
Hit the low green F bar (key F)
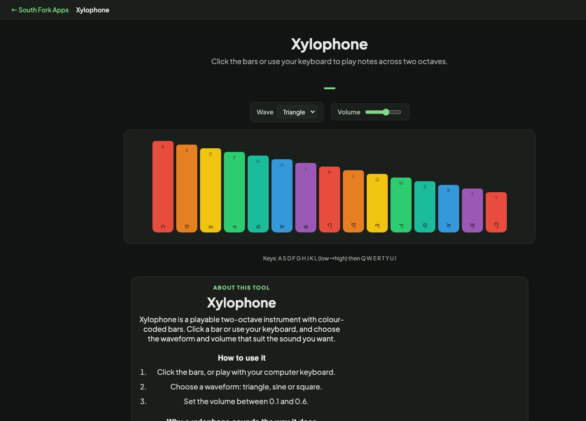click(x=234, y=192)
